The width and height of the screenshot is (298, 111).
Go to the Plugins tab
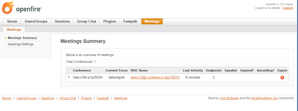click(110, 21)
